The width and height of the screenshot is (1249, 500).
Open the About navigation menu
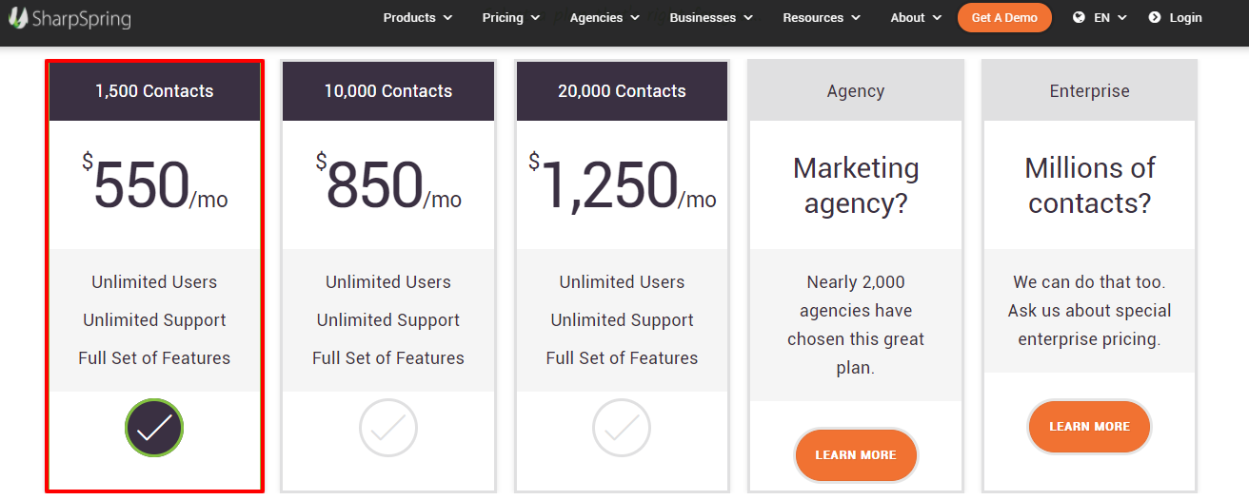[x=916, y=17]
